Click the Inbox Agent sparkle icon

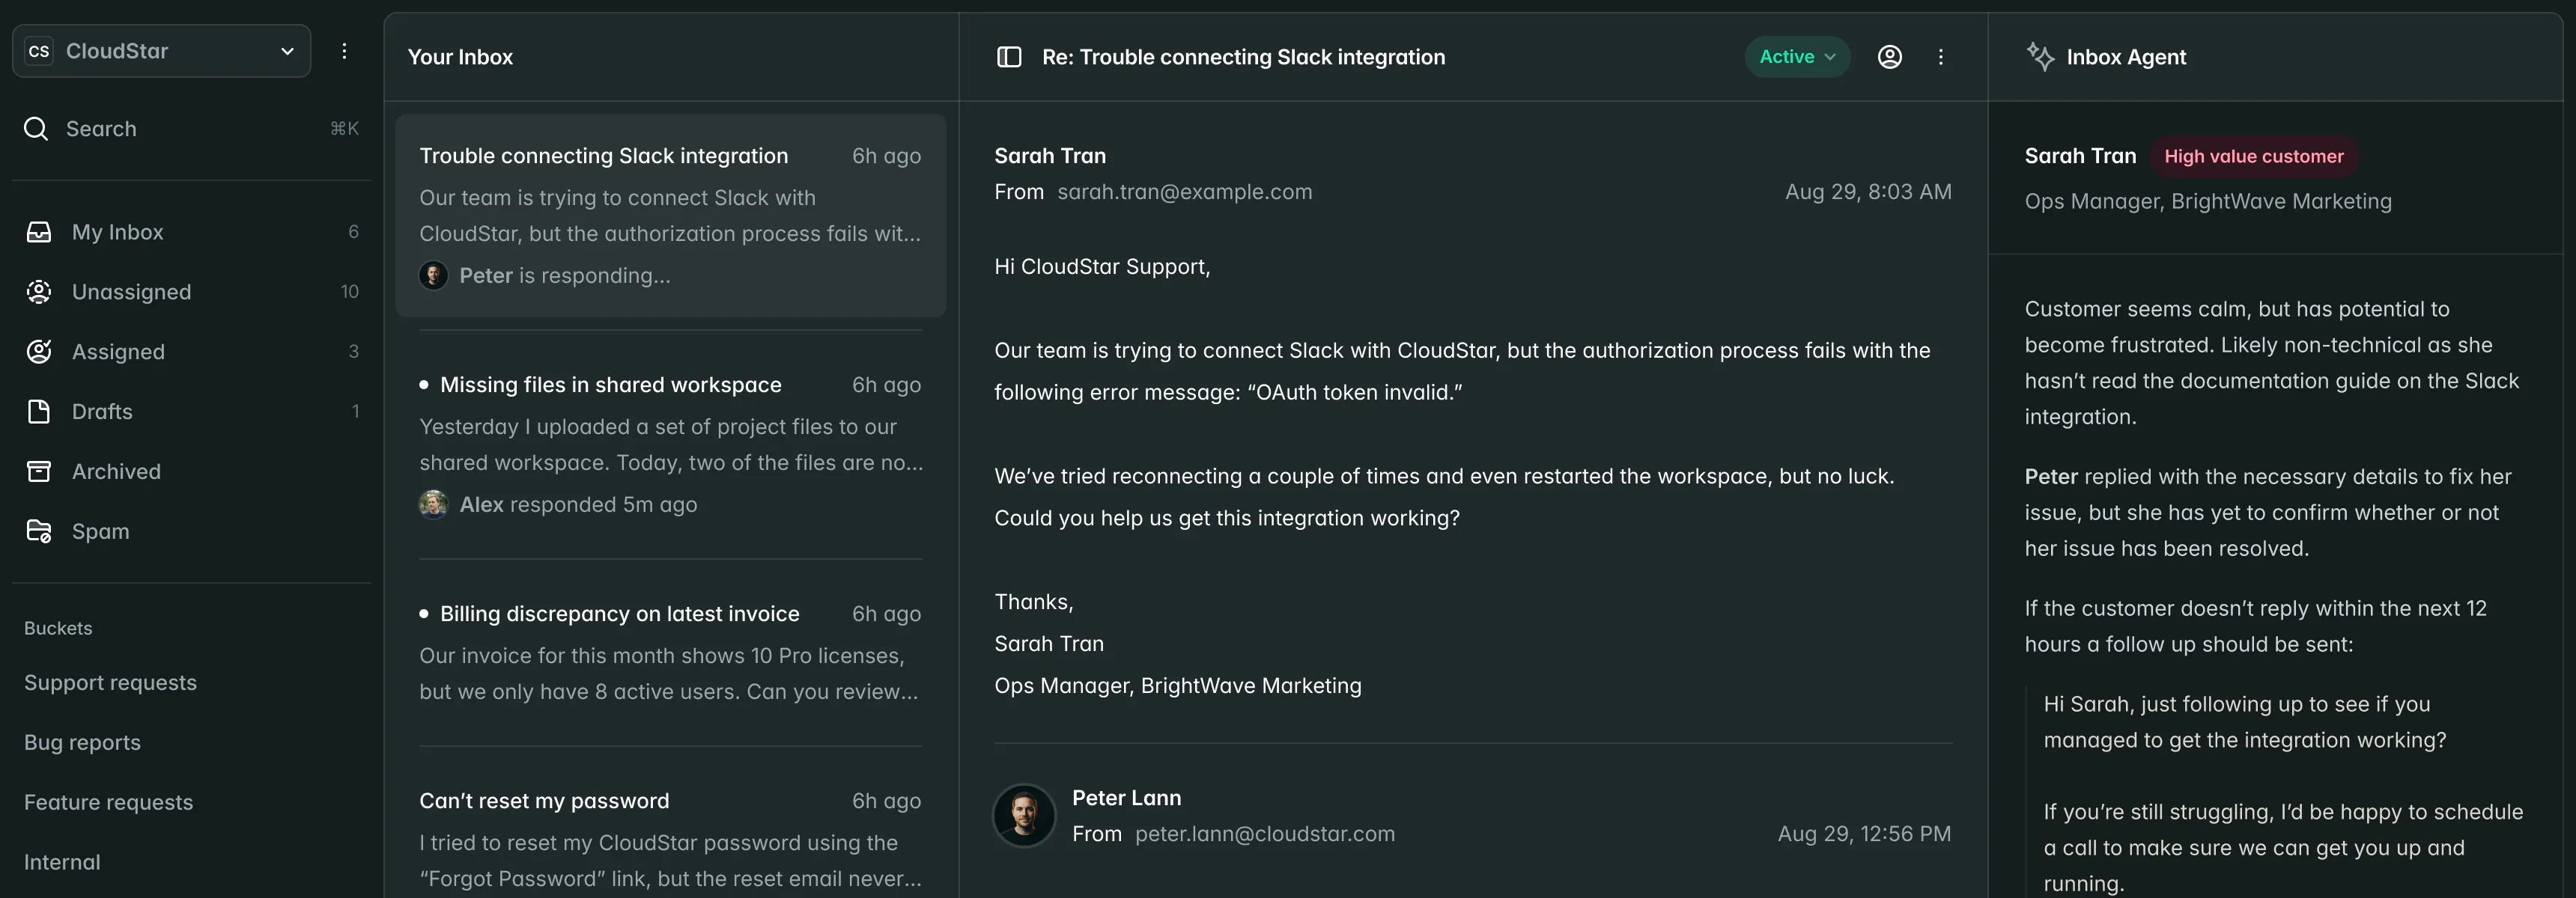[2040, 57]
